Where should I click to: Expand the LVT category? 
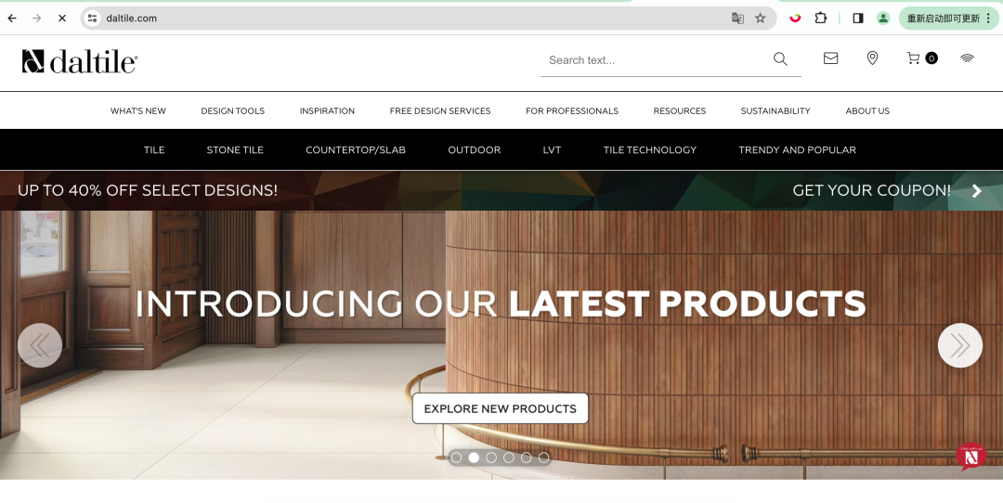point(552,150)
